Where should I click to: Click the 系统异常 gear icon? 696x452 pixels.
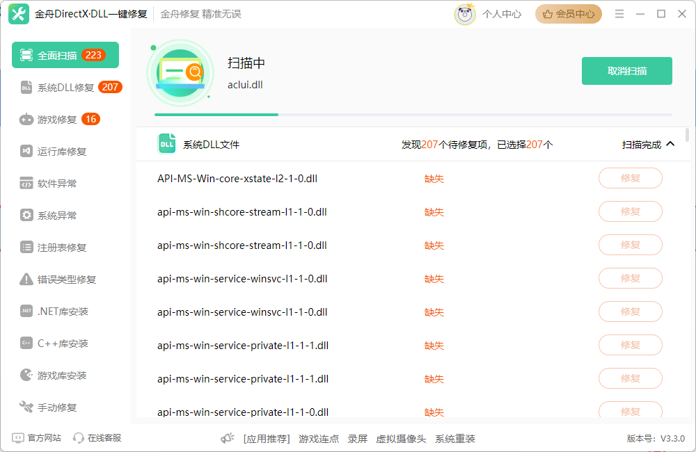point(26,215)
